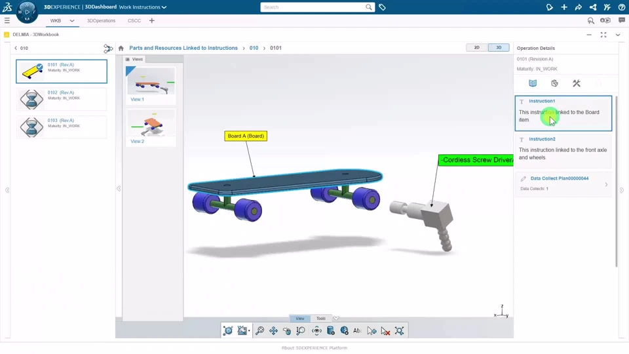Select the Pan arrows tool
This screenshot has height=354, width=629.
pyautogui.click(x=274, y=330)
